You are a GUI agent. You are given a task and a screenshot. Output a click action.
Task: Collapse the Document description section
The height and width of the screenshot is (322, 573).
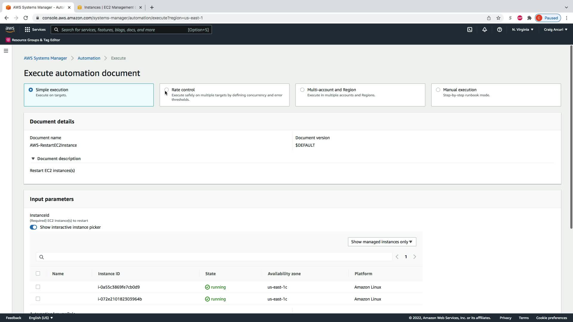click(33, 159)
